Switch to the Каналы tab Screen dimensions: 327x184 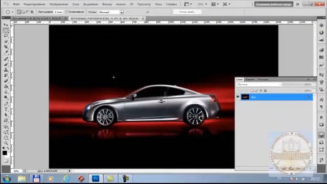coord(250,80)
